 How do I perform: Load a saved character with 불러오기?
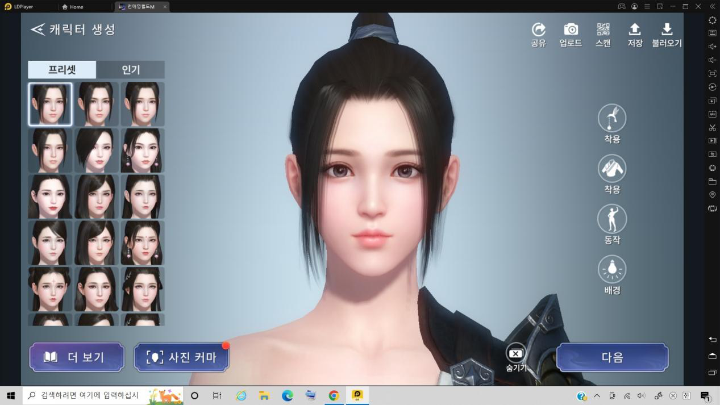coord(667,35)
